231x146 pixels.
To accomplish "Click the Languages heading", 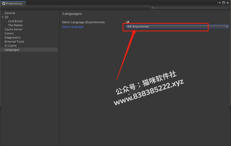I will pos(72,14).
